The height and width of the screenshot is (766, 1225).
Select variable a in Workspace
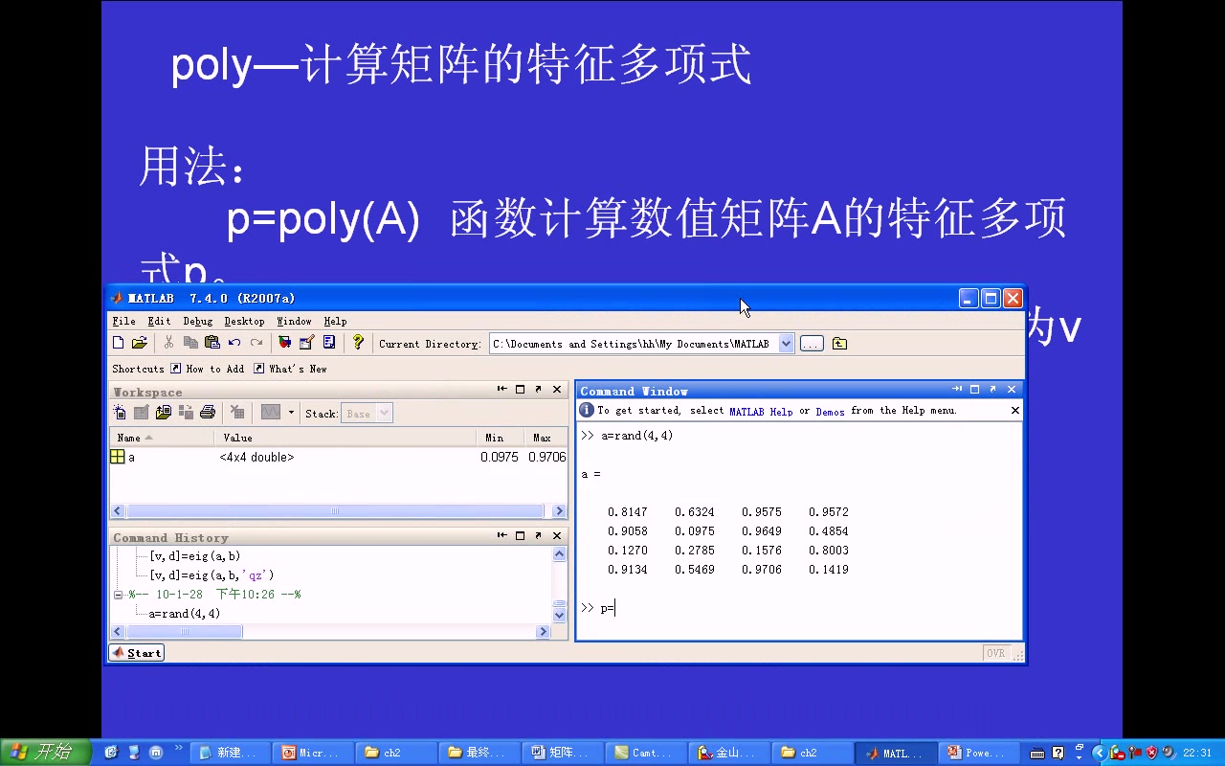click(x=338, y=458)
